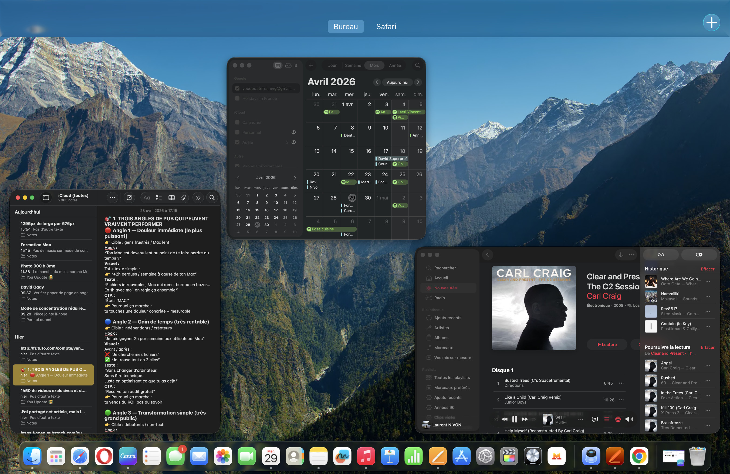Viewport: 730px width, 474px height.
Task: Insert a table using Notes table icon
Action: pyautogui.click(x=171, y=198)
